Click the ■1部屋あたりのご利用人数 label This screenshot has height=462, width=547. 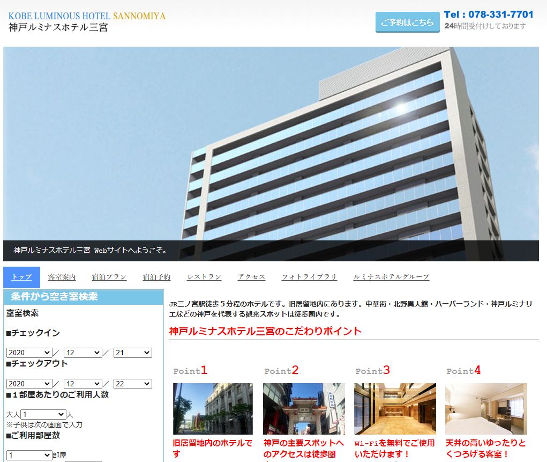click(57, 395)
